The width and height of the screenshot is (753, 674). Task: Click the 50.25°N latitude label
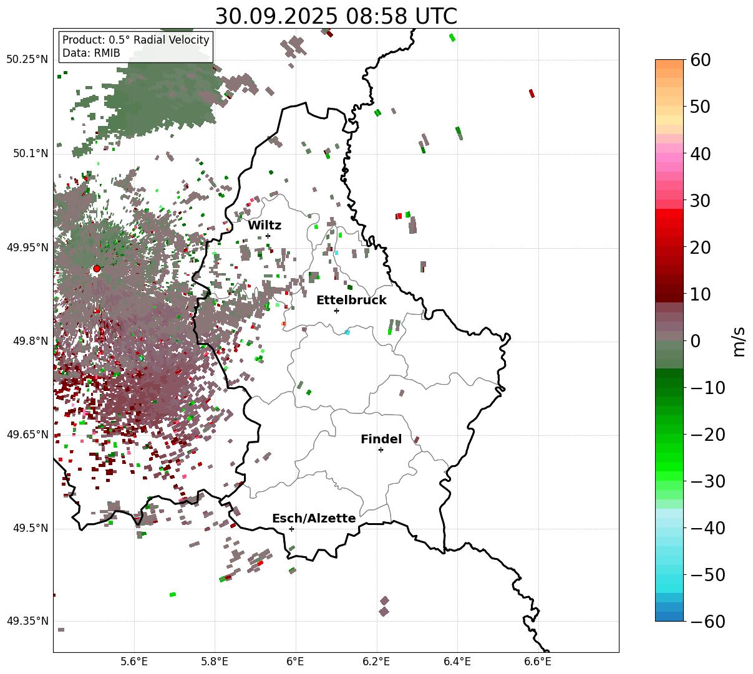(x=27, y=60)
